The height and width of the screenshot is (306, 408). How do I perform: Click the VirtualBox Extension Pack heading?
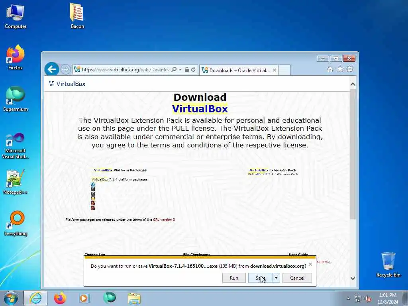273,170
